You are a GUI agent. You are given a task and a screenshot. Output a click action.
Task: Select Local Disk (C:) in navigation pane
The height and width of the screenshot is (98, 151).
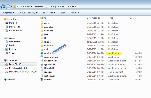pyautogui.click(x=16, y=64)
